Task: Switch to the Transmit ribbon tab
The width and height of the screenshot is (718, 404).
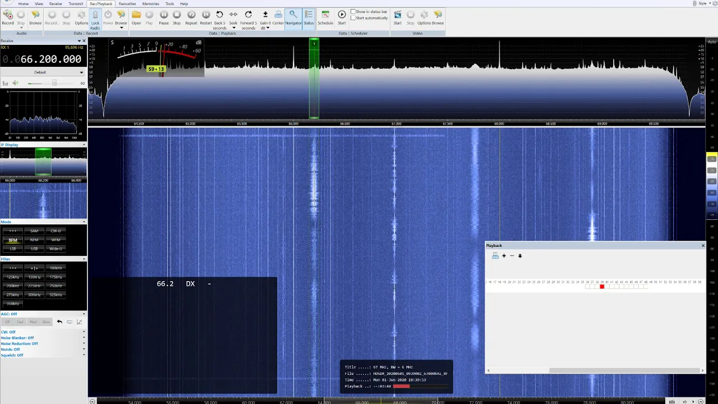Action: (x=76, y=3)
